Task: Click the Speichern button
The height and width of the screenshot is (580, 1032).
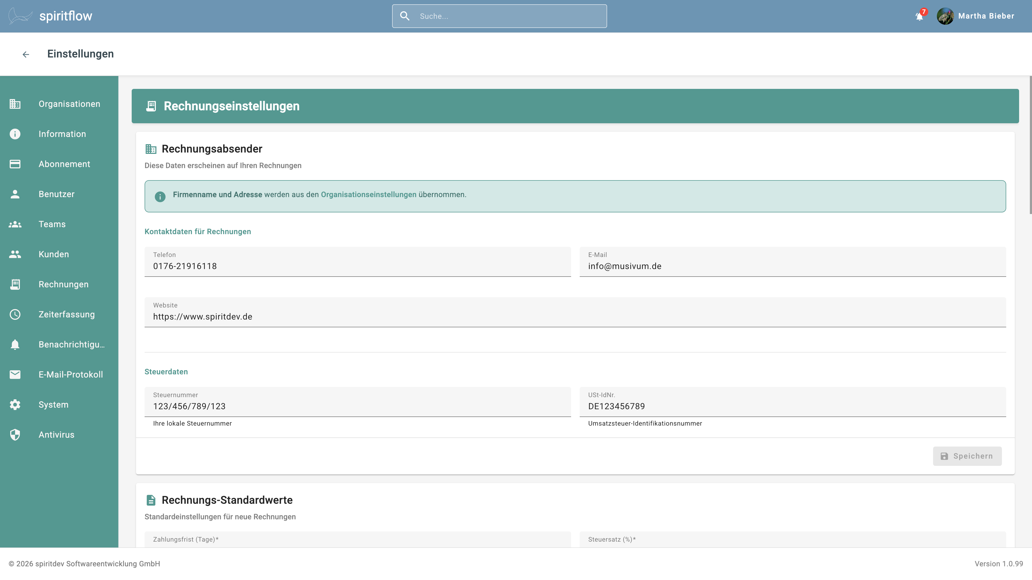Action: tap(967, 456)
